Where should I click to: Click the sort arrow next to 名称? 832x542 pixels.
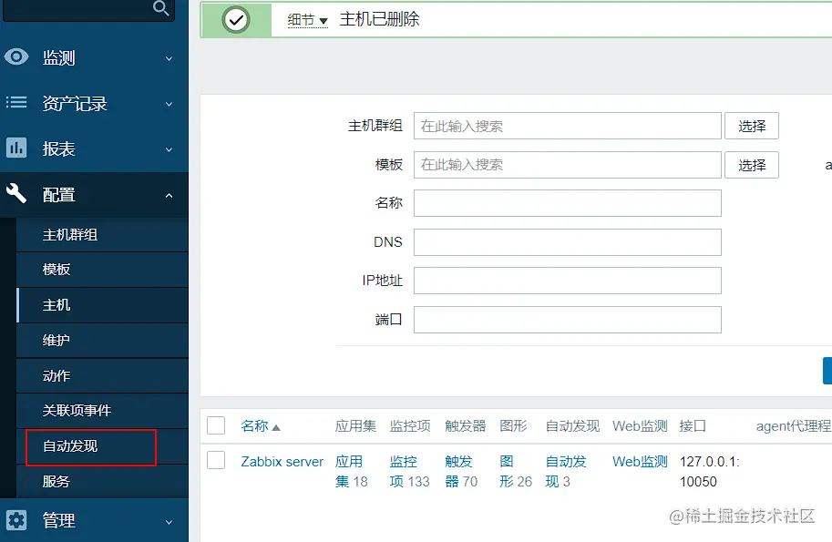pyautogui.click(x=276, y=427)
